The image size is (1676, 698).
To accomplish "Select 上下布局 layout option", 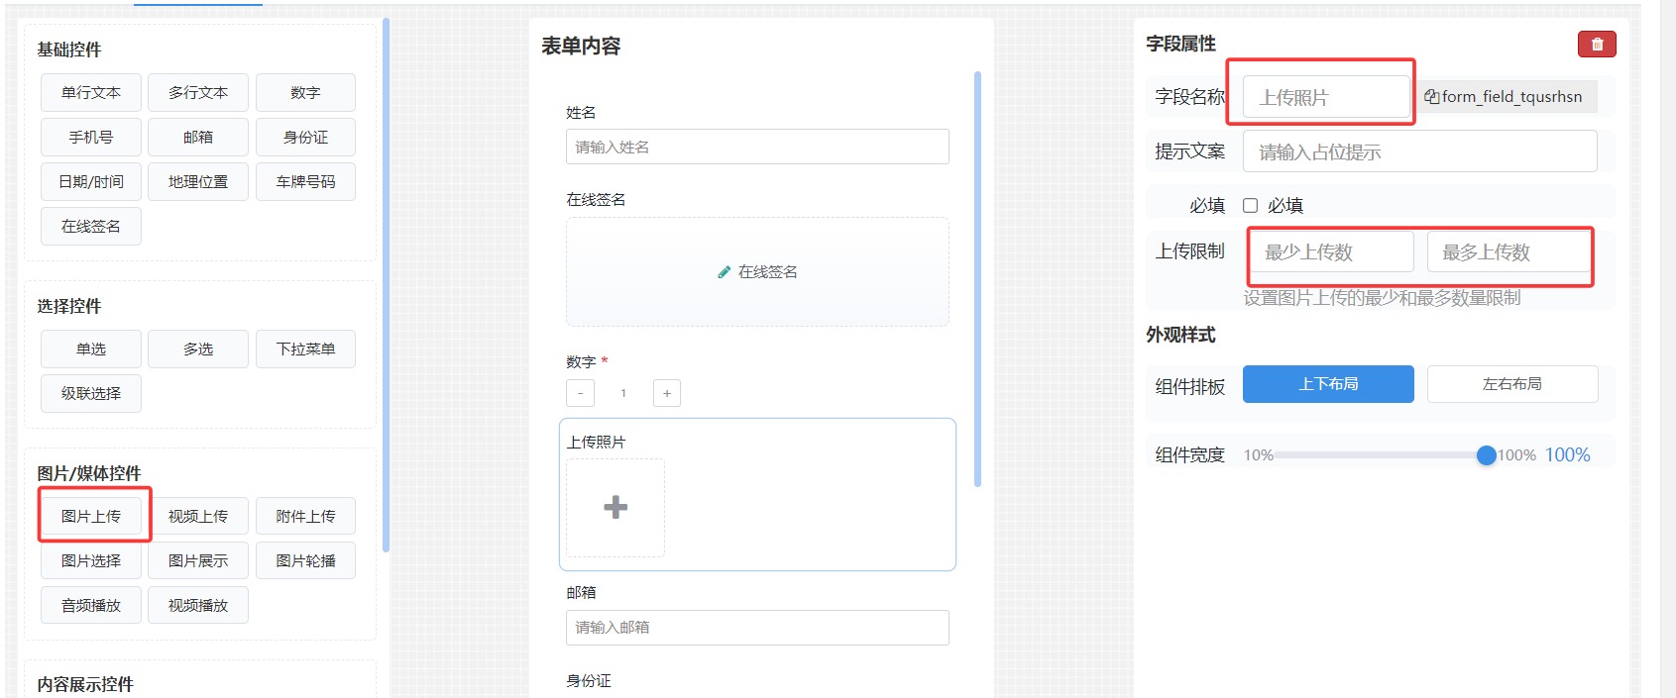I will tap(1328, 384).
